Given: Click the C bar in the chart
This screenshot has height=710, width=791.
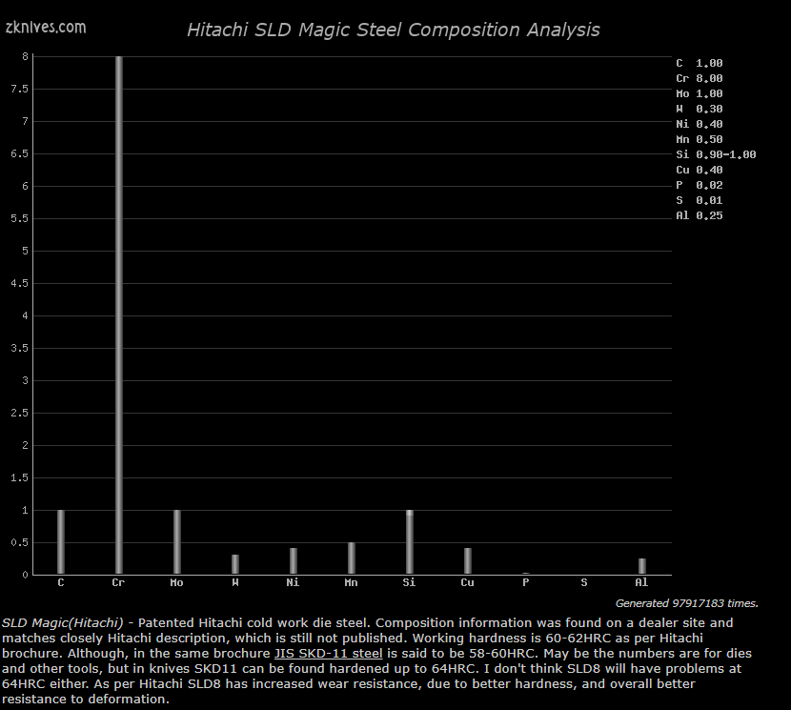Looking at the screenshot, I should pyautogui.click(x=61, y=542).
